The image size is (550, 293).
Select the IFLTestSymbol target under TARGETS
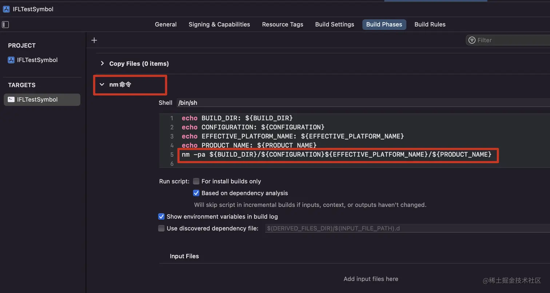tap(42, 99)
